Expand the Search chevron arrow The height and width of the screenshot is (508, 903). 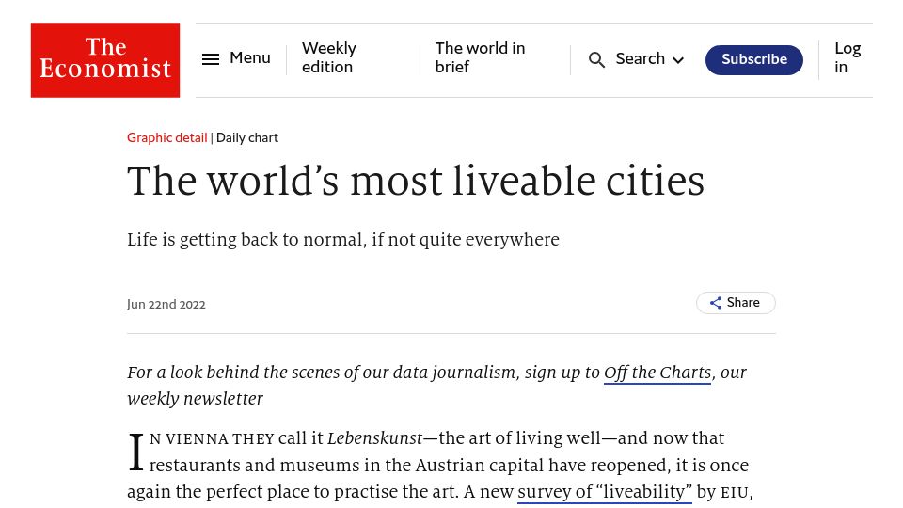(x=678, y=60)
